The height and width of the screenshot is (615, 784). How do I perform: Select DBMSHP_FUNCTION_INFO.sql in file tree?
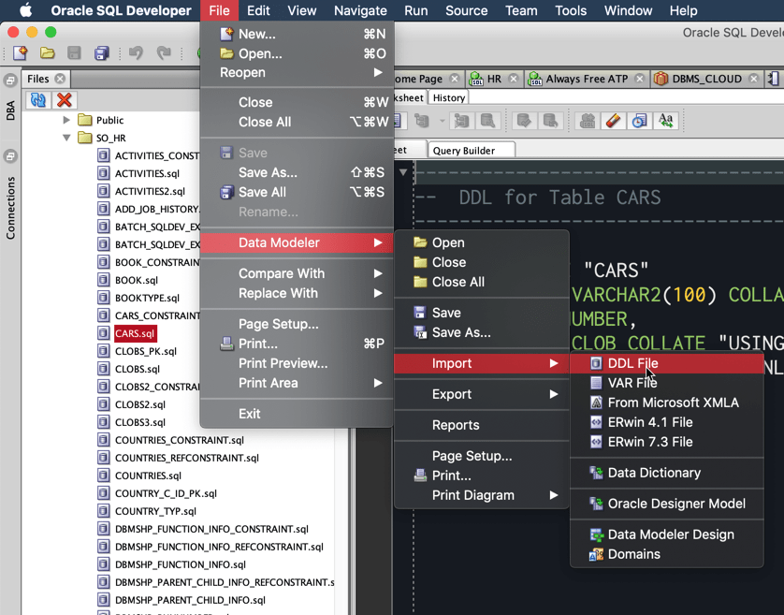pyautogui.click(x=181, y=564)
